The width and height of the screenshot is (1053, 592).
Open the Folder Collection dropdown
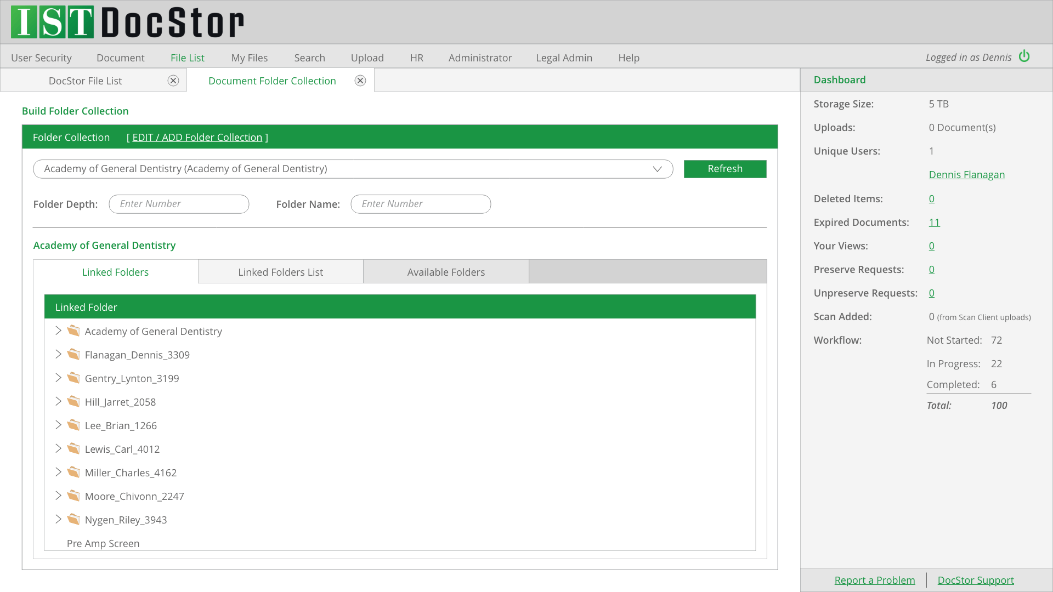[353, 169]
